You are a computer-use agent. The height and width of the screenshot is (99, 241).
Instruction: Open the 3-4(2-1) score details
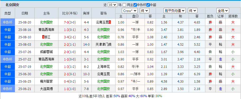tap(70, 37)
